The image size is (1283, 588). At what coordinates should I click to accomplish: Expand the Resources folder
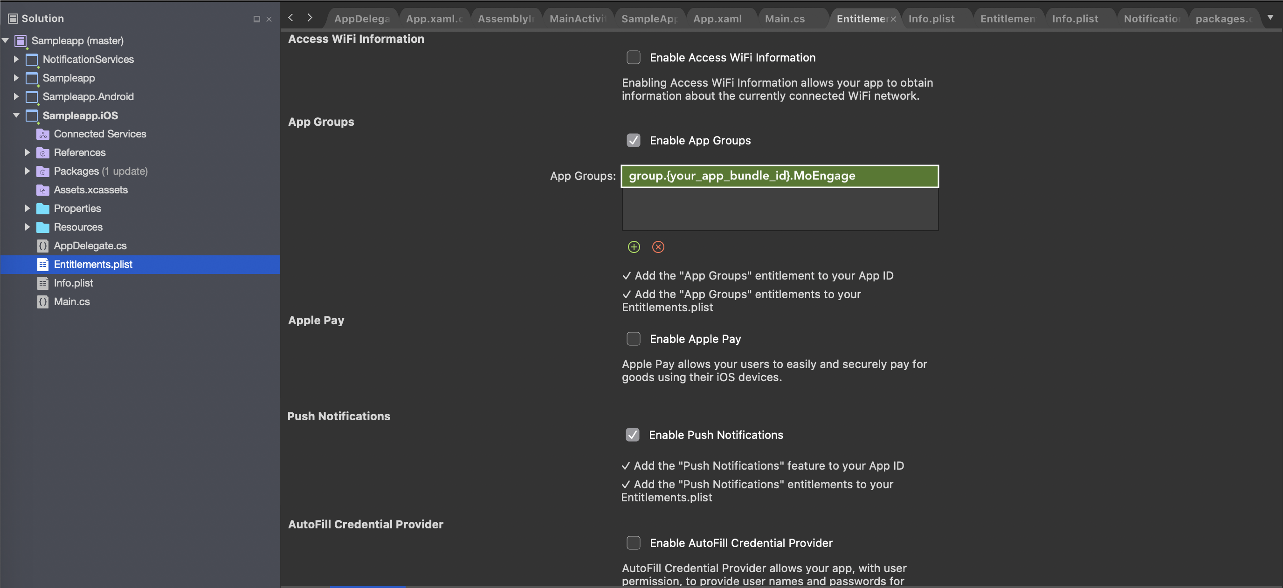coord(28,226)
